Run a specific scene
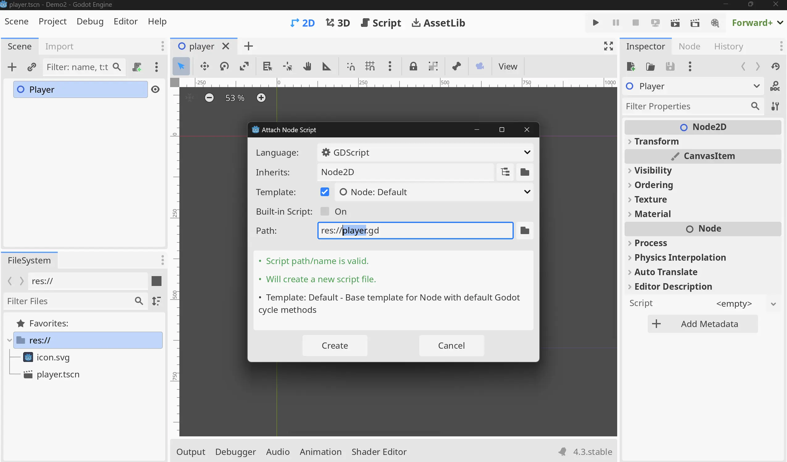787x462 pixels. (695, 23)
